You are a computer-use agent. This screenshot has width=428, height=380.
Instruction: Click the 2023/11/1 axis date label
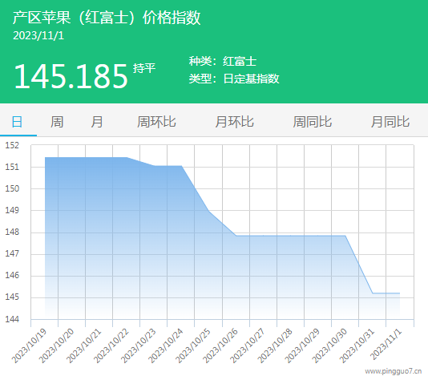click(x=386, y=344)
